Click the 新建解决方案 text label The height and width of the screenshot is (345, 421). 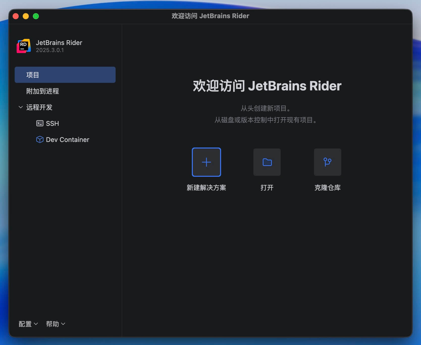206,187
